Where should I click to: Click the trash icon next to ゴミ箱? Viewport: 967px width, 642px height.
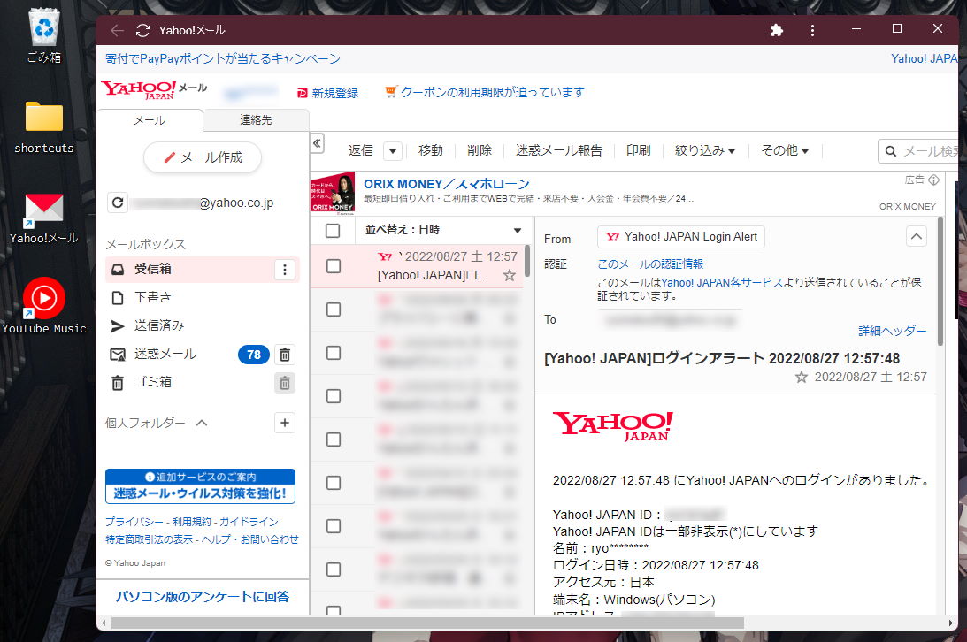(283, 383)
